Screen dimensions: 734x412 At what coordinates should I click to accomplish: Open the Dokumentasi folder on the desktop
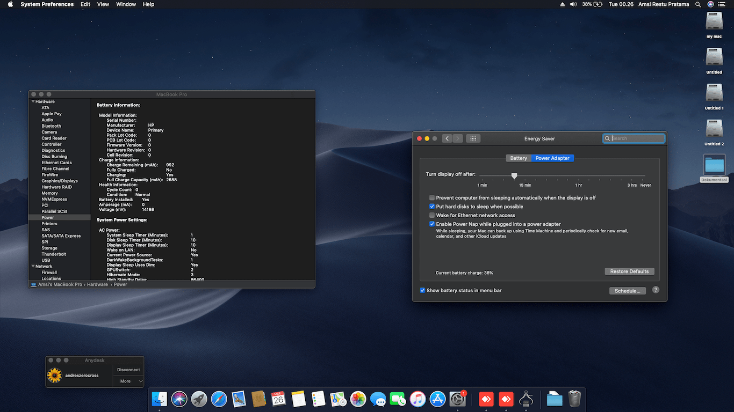pyautogui.click(x=714, y=166)
